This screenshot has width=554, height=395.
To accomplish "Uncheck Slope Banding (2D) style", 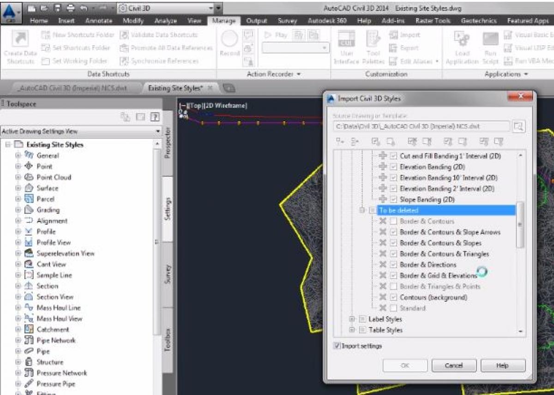I will (393, 199).
